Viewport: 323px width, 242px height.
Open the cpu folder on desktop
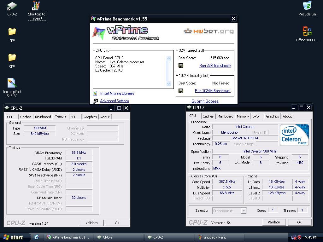12,35
